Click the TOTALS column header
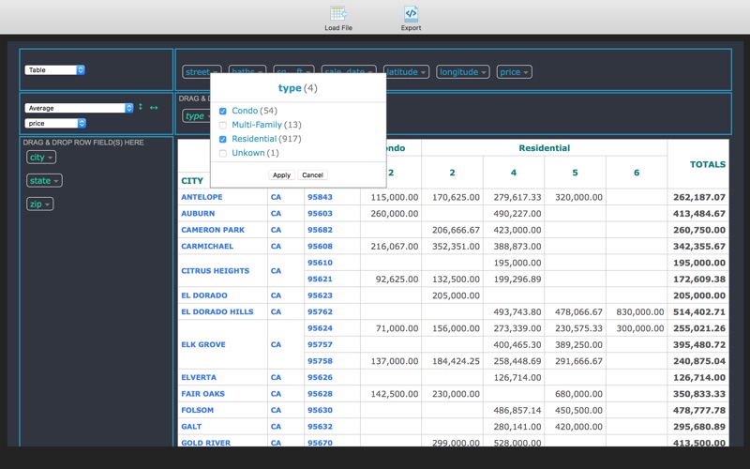The width and height of the screenshot is (750, 469). (708, 164)
